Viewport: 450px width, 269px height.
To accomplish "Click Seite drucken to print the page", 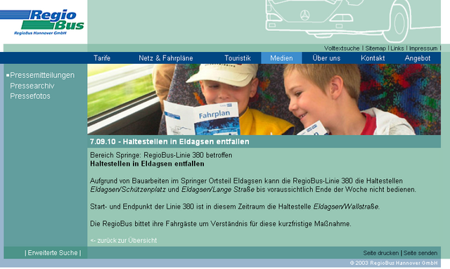I will (x=381, y=253).
